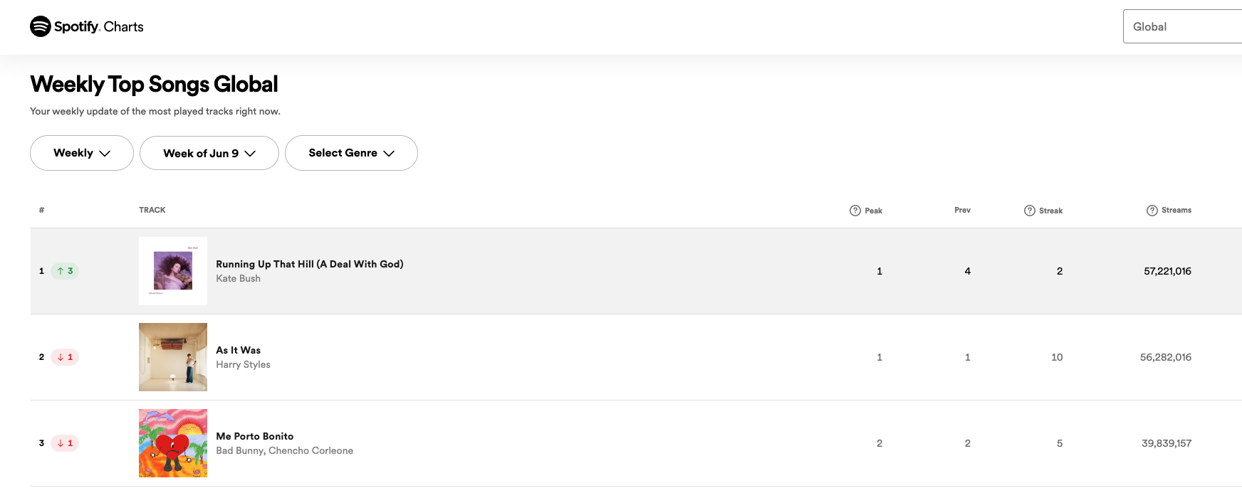Image resolution: width=1242 pixels, height=488 pixels.
Task: Open the Kate Bush artist link
Action: coord(239,279)
